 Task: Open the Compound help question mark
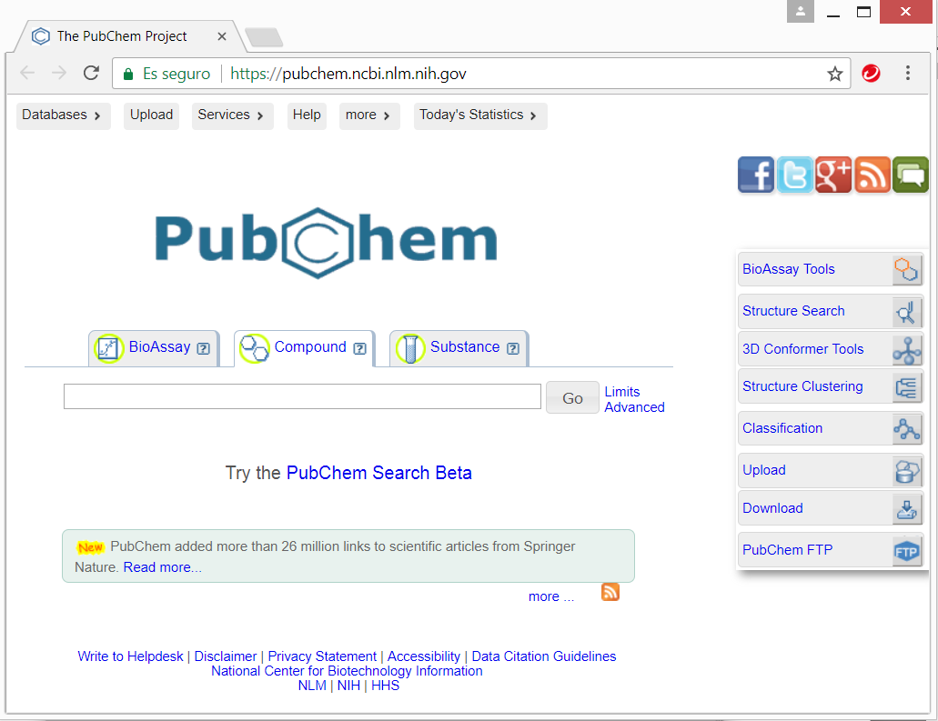click(x=359, y=348)
